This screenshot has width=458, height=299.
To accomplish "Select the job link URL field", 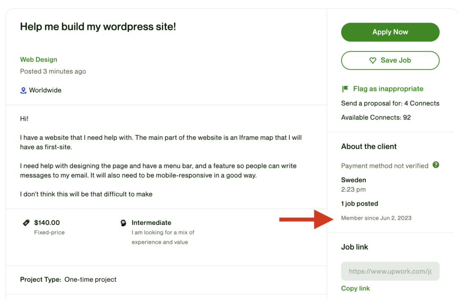I will [x=390, y=271].
